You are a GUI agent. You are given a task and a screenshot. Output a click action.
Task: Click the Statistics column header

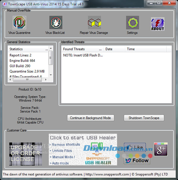[28, 49]
